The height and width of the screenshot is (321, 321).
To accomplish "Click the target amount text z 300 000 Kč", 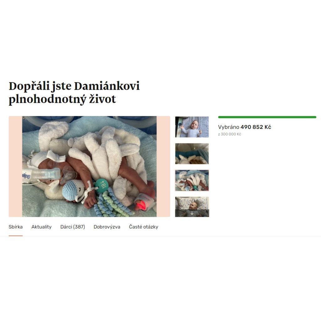I will (229, 134).
